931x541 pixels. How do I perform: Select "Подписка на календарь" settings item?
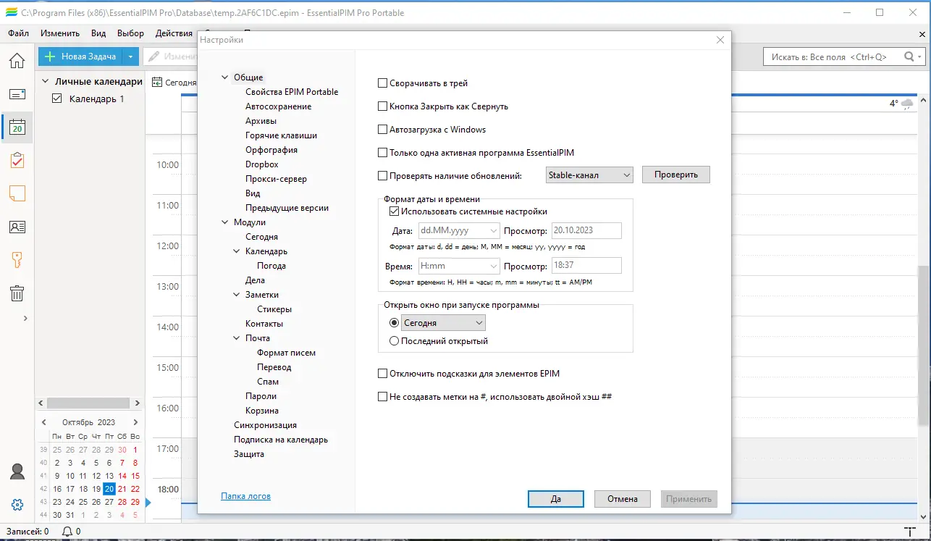point(280,440)
